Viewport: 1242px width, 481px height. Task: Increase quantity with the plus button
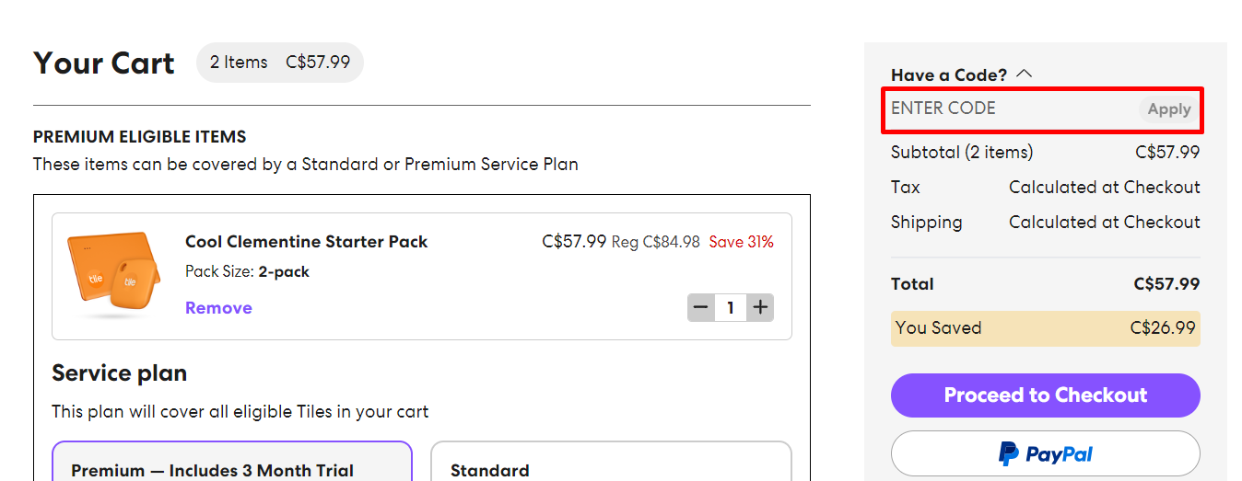tap(760, 308)
